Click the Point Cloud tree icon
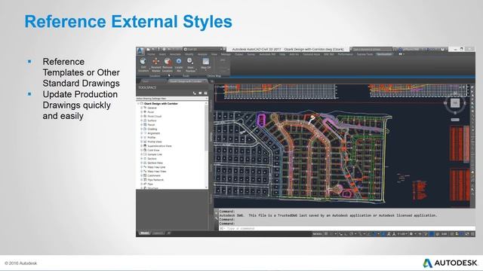Screen dimensions: 483x271 coord(145,116)
